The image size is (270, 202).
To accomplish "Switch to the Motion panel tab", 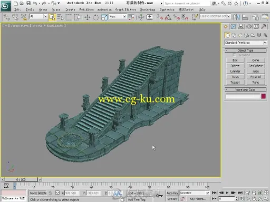I will 249,27.
